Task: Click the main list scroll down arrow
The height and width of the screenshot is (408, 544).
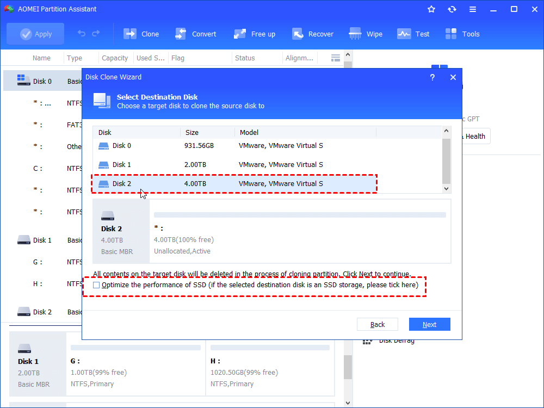Action: 348,403
